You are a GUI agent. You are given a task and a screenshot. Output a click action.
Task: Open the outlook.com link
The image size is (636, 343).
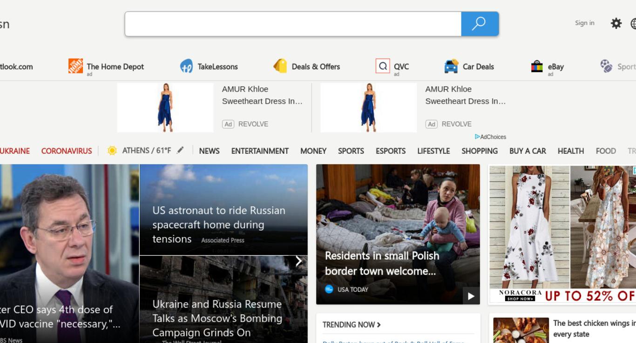point(16,66)
